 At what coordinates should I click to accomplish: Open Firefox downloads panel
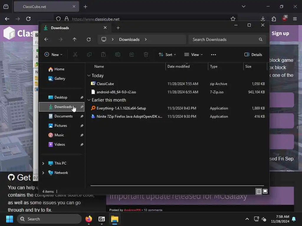(x=263, y=19)
